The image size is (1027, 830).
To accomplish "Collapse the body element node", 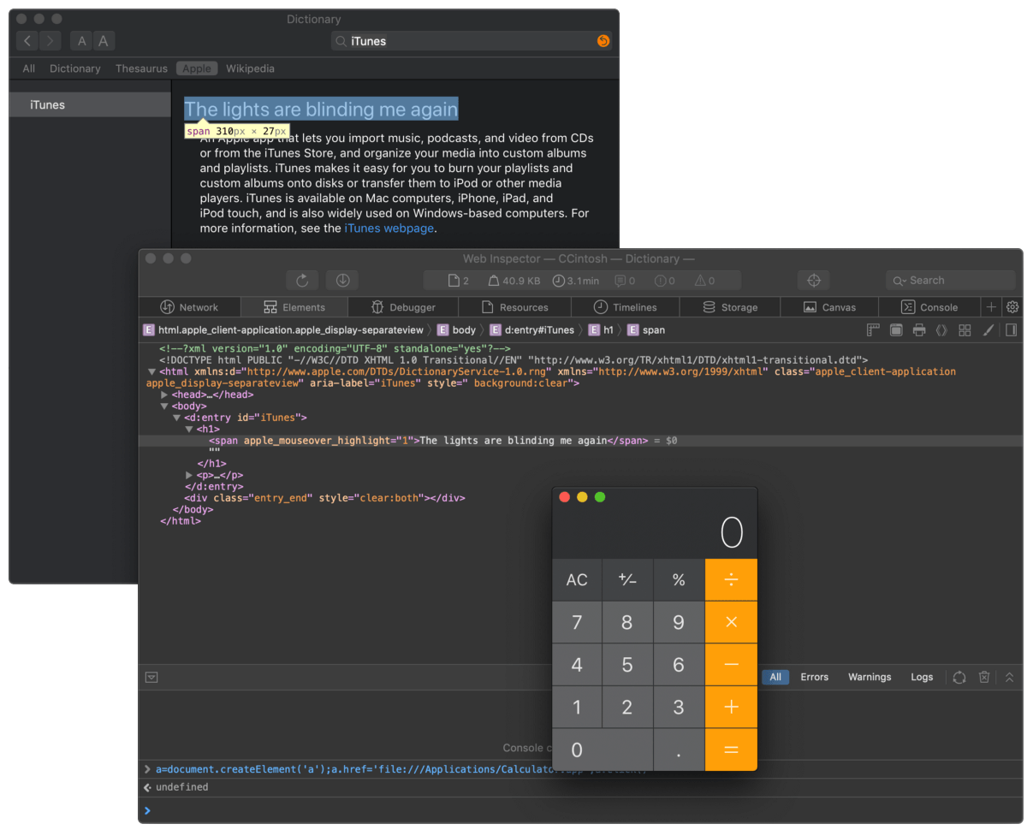I will pyautogui.click(x=164, y=406).
